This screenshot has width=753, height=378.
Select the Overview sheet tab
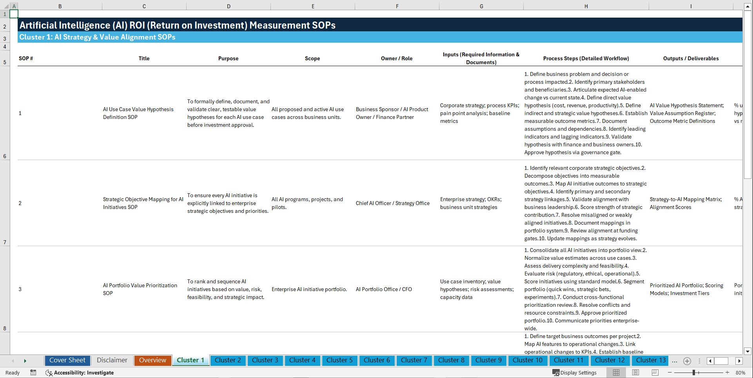[x=152, y=360]
